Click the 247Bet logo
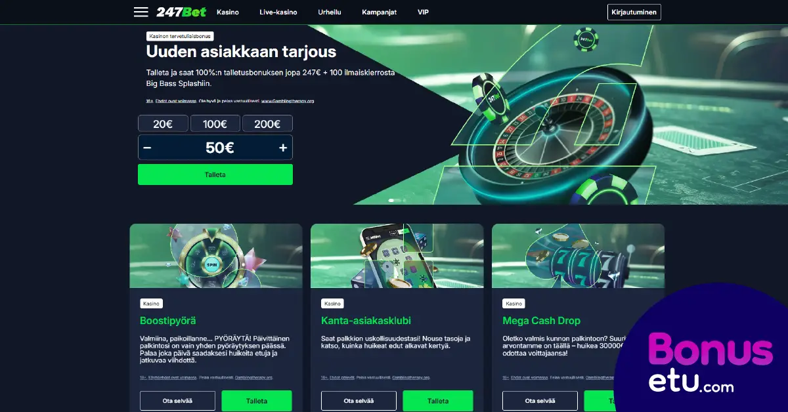 pos(181,12)
